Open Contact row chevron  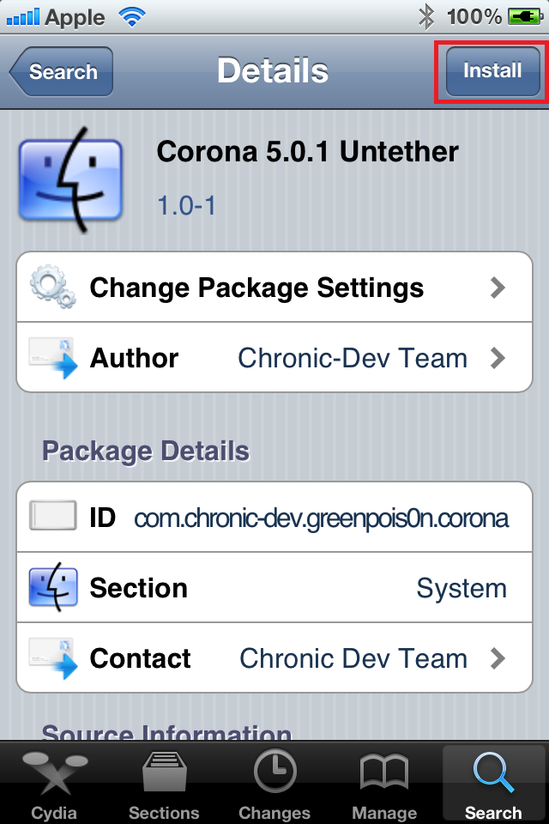(x=498, y=658)
